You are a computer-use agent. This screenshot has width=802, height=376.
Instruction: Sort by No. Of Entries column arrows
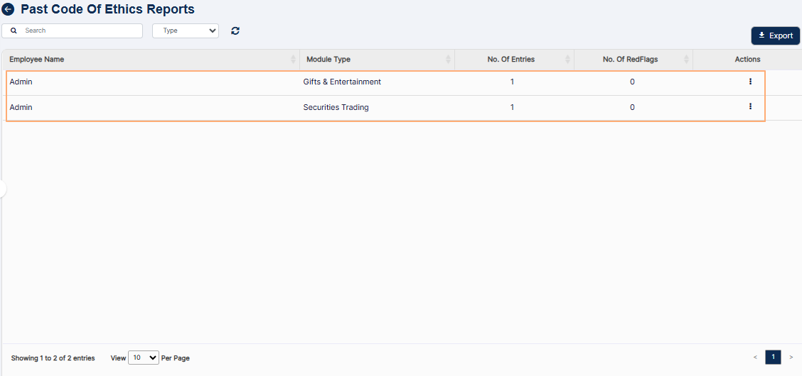pos(567,60)
